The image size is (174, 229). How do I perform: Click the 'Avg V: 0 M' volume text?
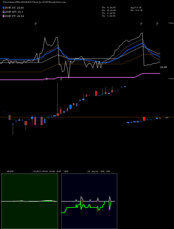pos(136,8)
